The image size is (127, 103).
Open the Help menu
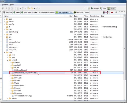pos(12,5)
